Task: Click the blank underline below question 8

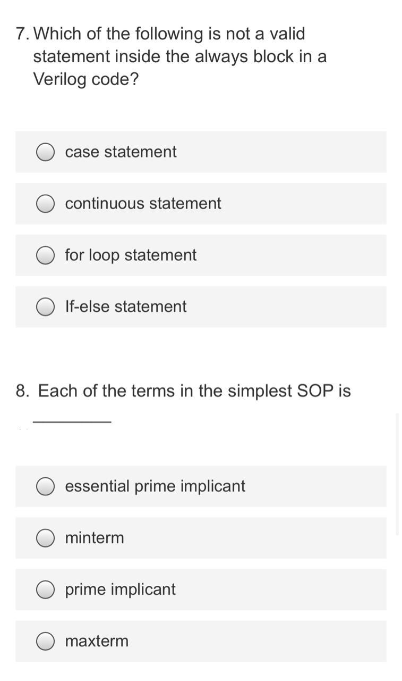Action: (x=72, y=422)
